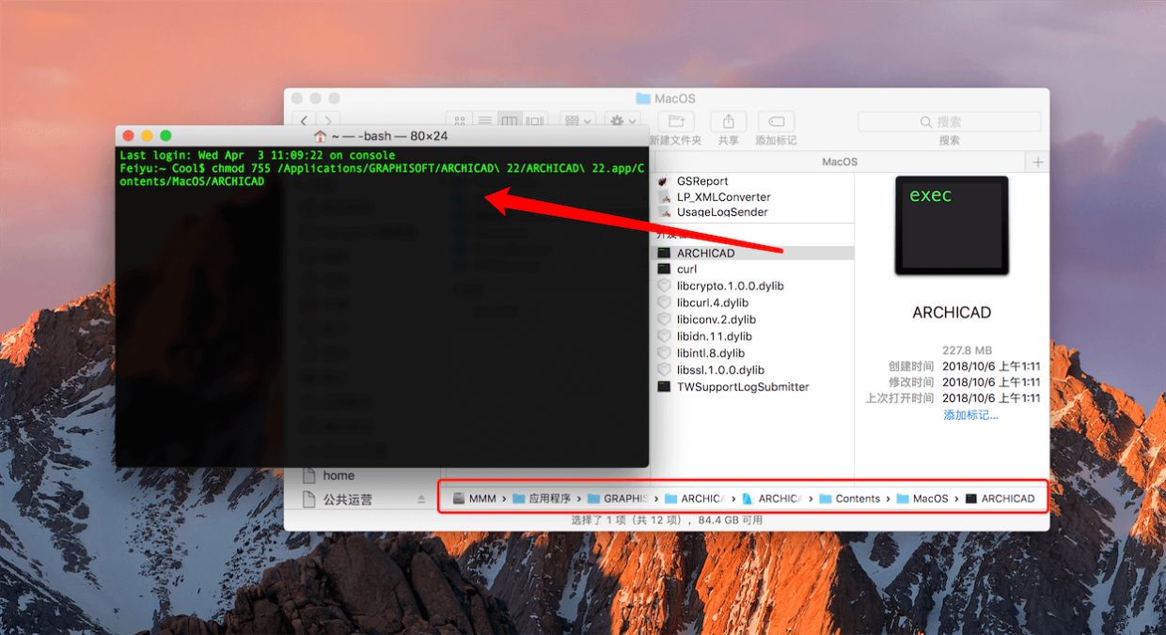Click Contents in the path bar
Viewport: 1166px width, 635px height.
coord(849,499)
